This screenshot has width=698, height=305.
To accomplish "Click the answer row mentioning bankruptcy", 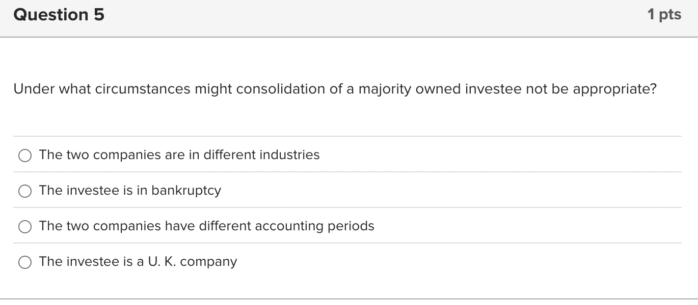I will (130, 191).
